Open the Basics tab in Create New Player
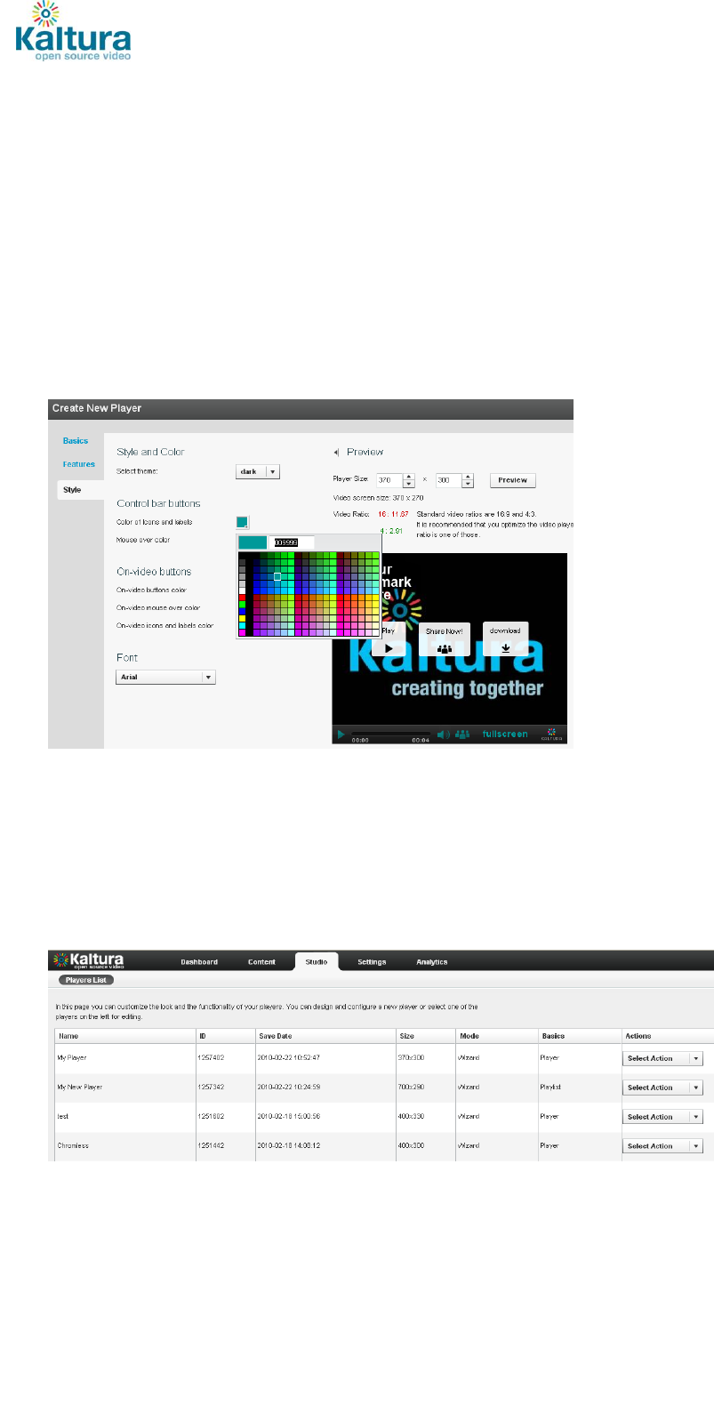The height and width of the screenshot is (1421, 714). [x=76, y=441]
